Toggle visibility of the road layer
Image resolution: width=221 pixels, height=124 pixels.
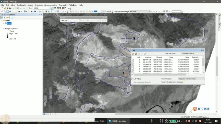click(6, 23)
